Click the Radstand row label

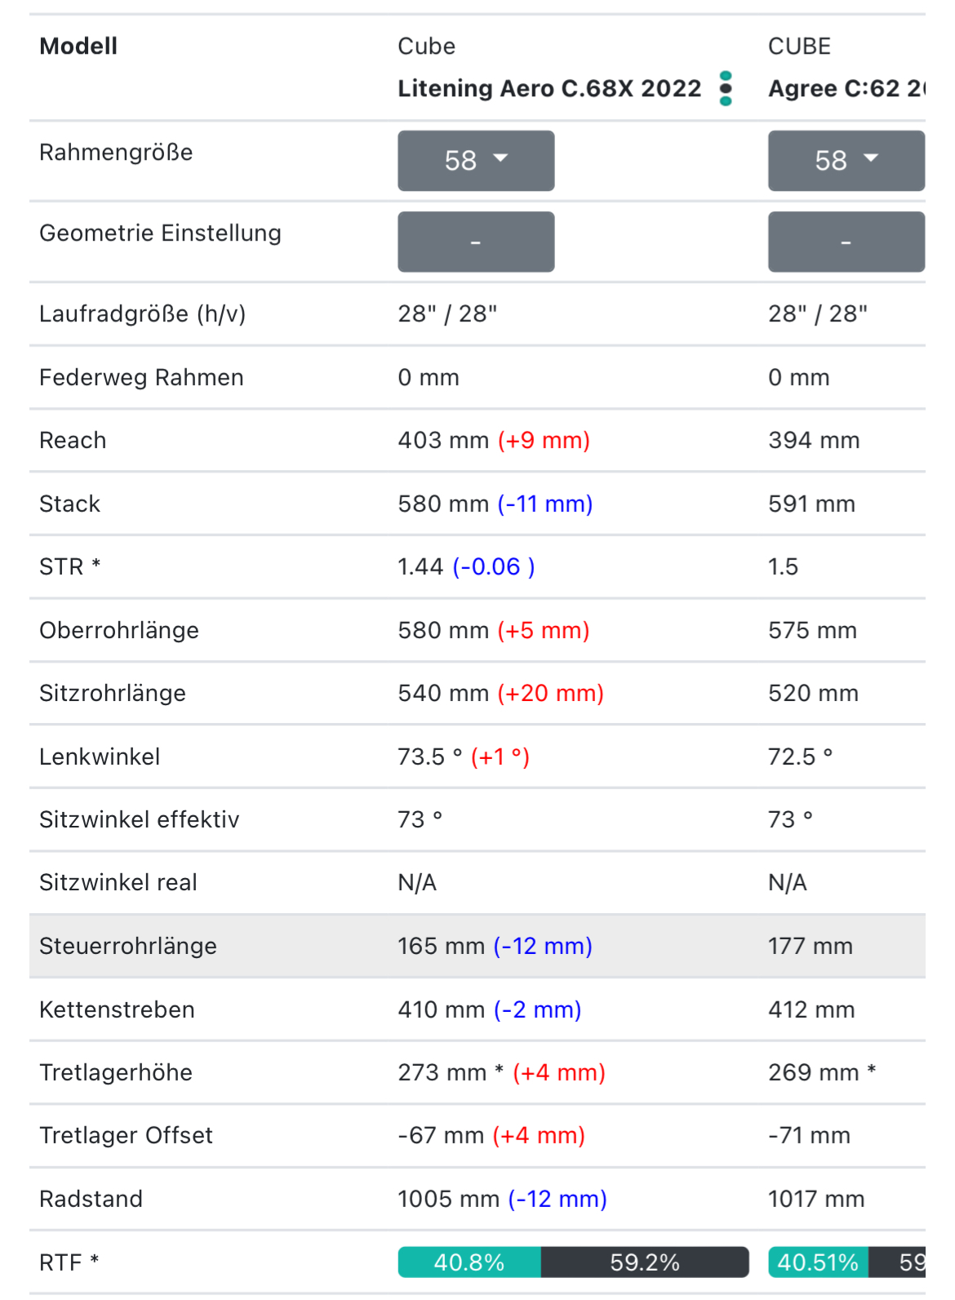[x=91, y=1199]
